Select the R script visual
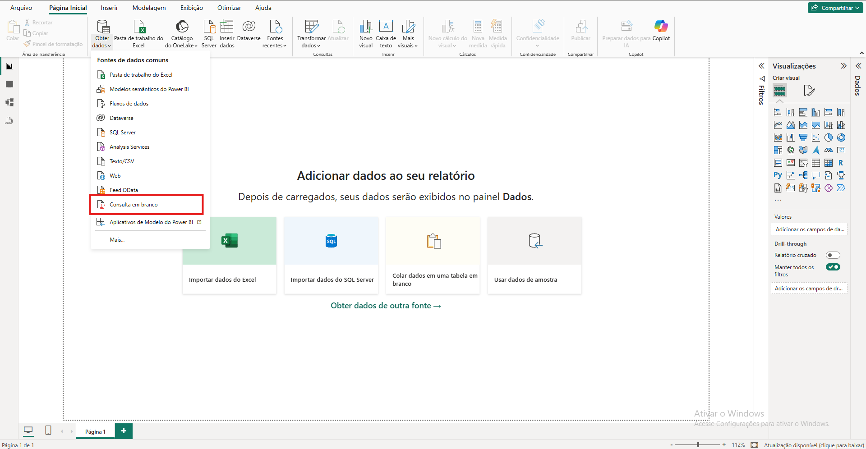866x449 pixels. click(841, 163)
